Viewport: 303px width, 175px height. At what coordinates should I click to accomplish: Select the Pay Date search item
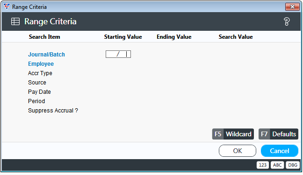[39, 92]
